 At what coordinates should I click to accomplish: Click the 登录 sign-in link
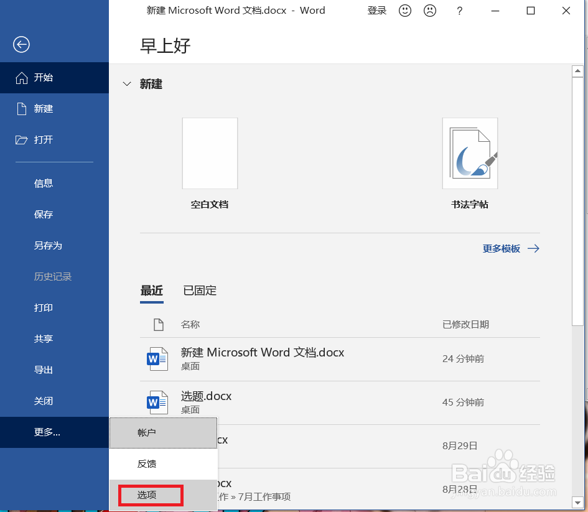[x=377, y=11]
